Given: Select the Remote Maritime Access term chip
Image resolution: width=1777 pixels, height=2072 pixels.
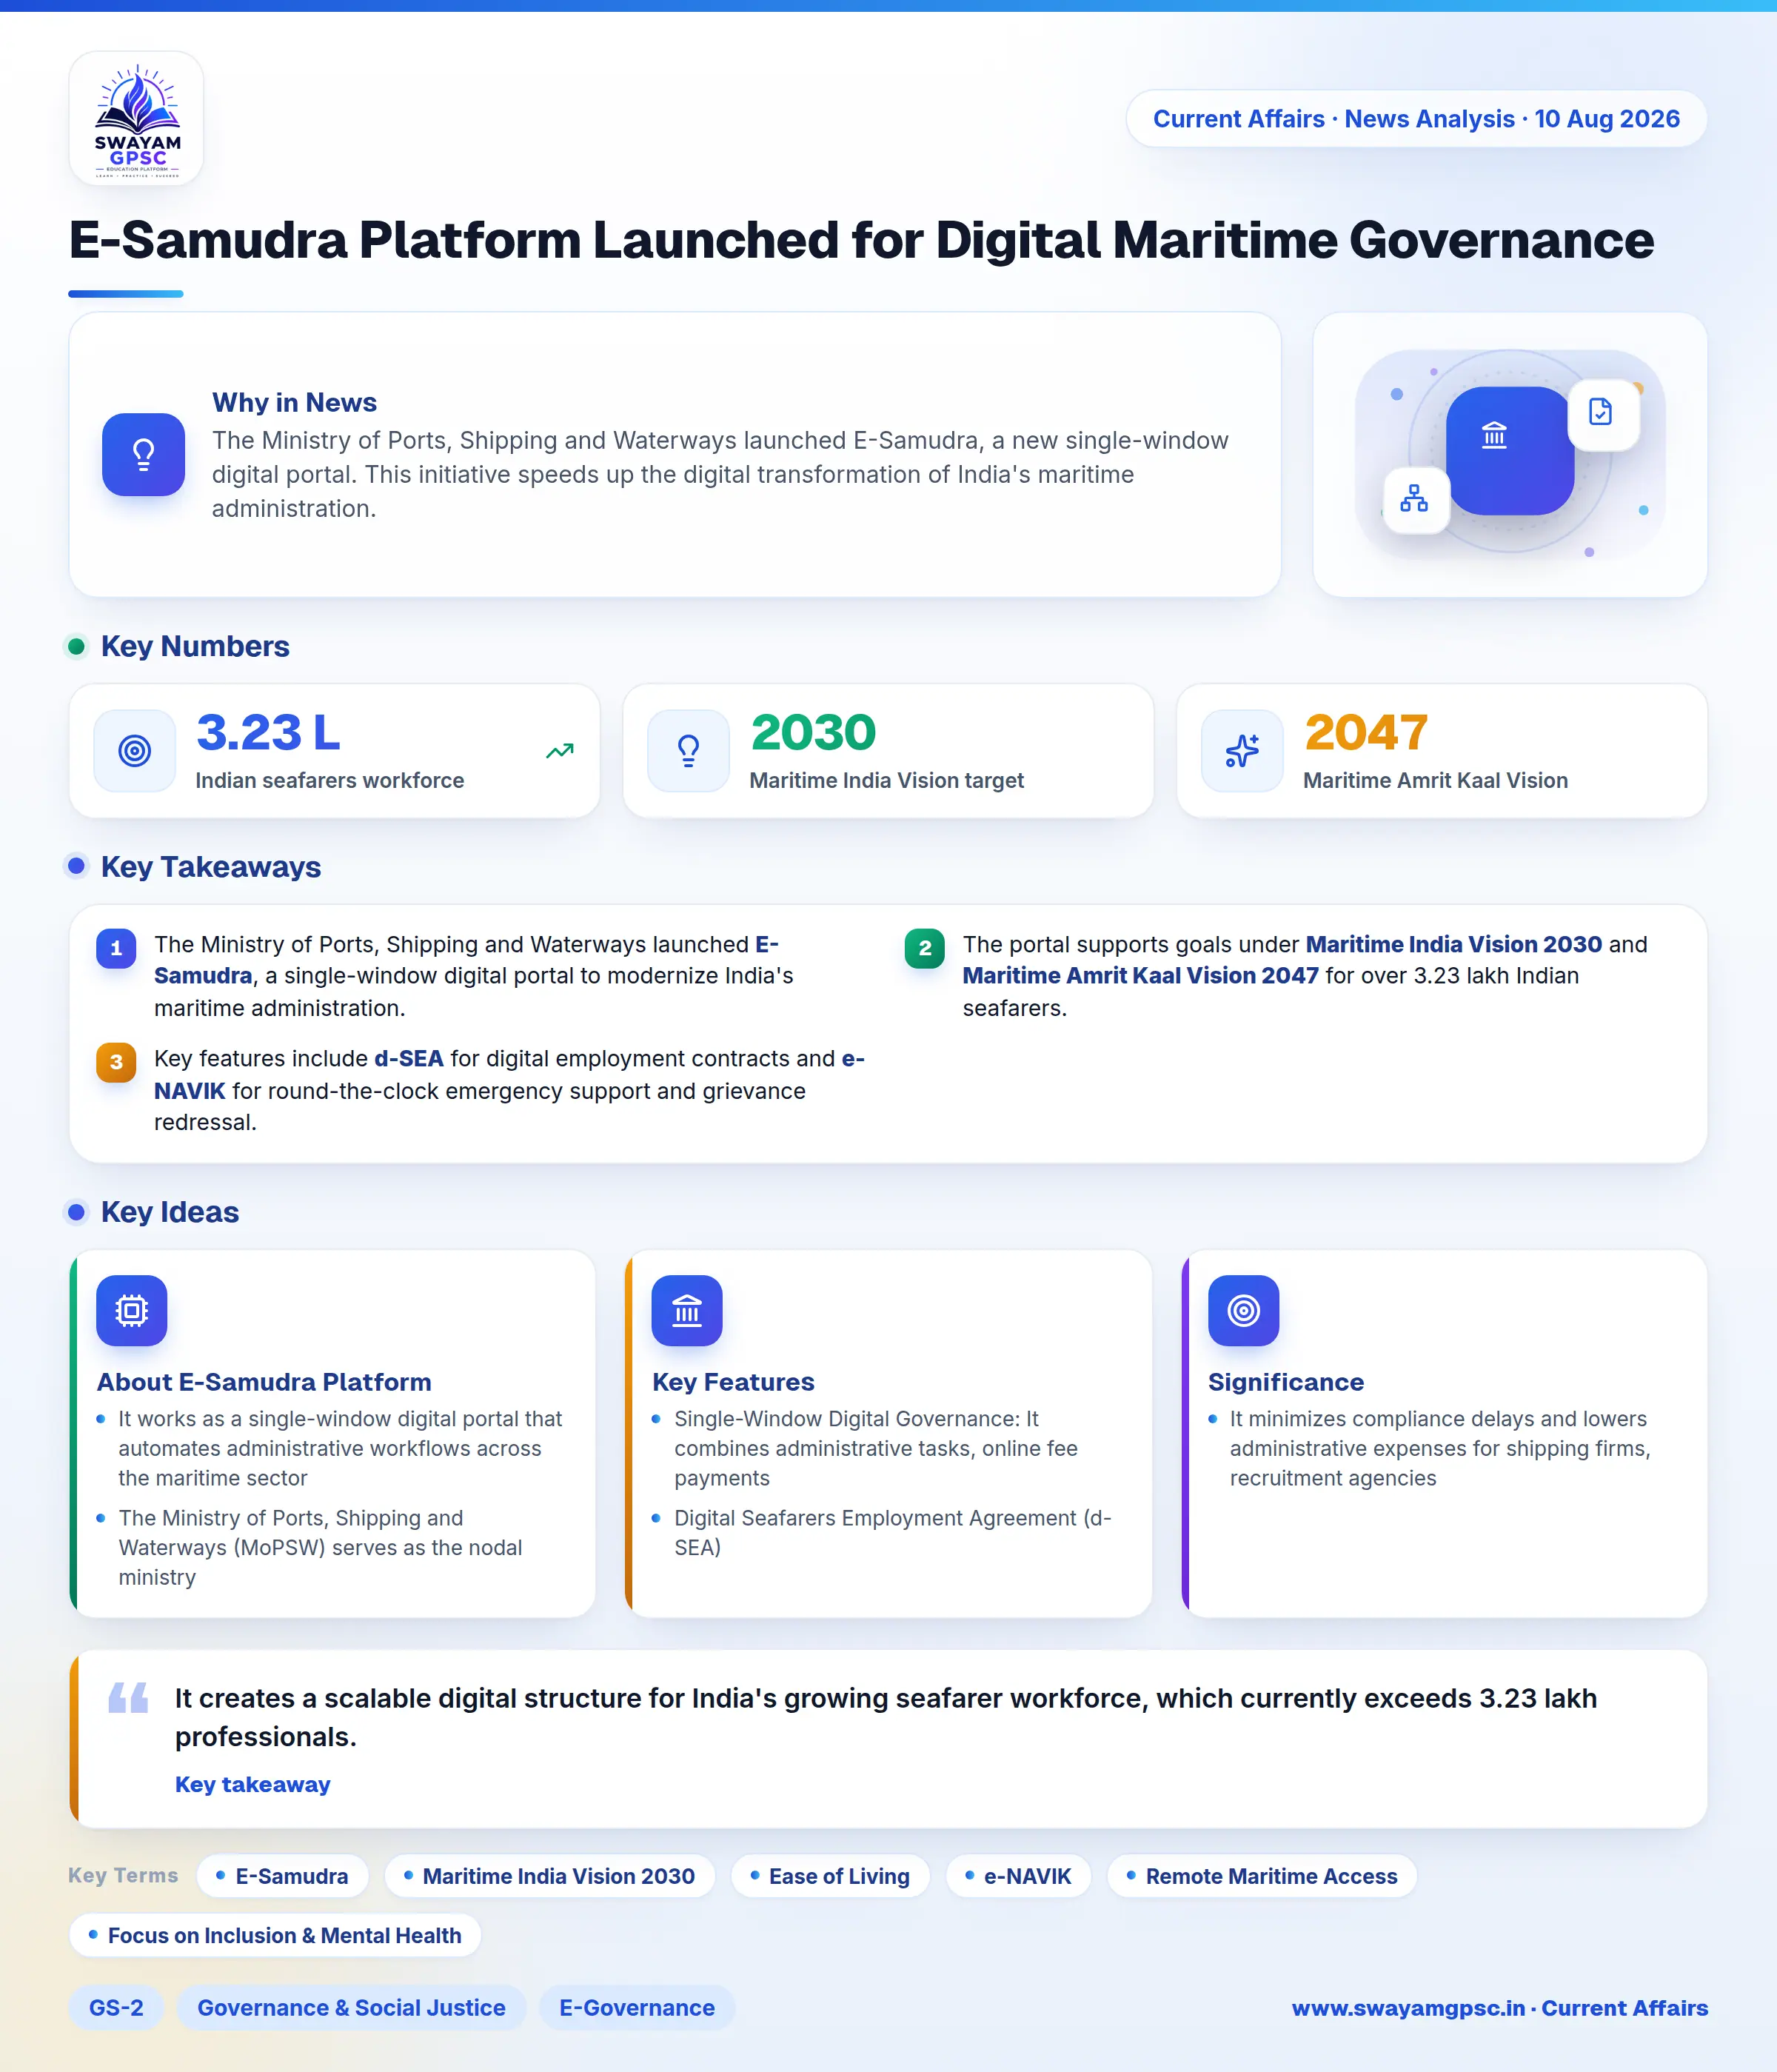Looking at the screenshot, I should (1263, 1876).
